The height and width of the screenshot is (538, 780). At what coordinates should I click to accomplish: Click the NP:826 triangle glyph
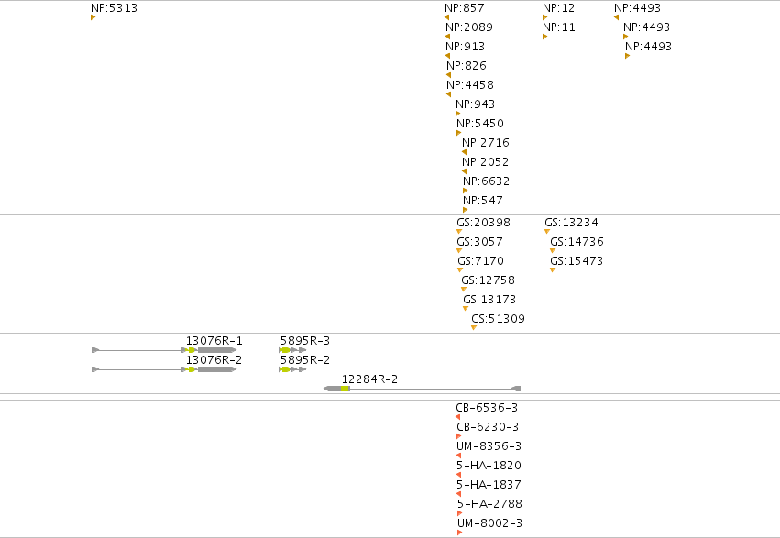449,75
